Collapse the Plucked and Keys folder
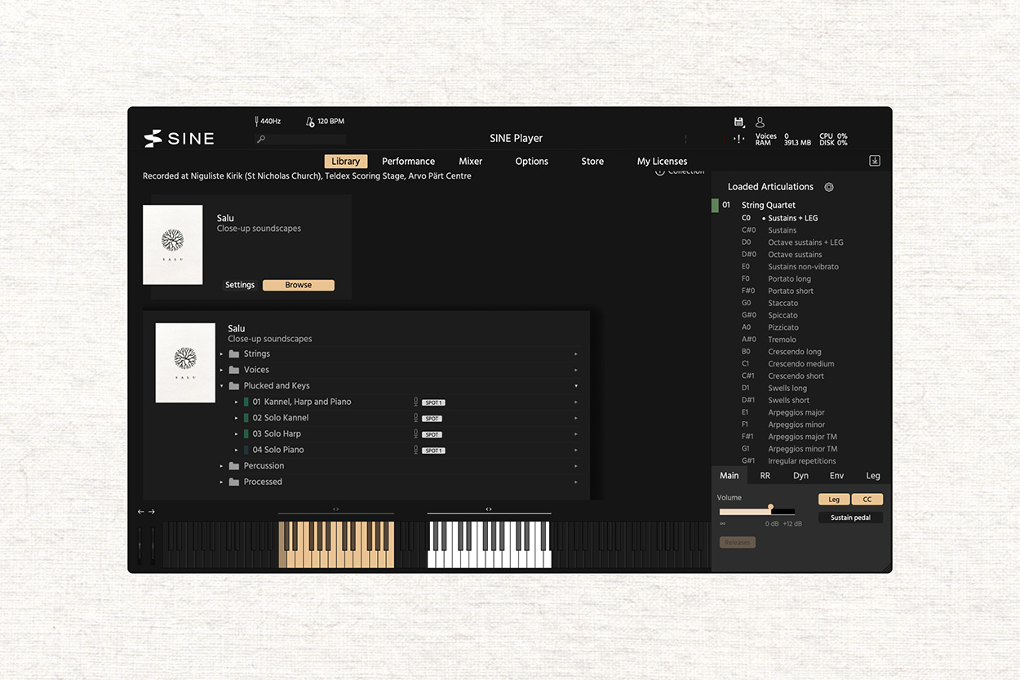Screen dimensions: 1020x680 (x=221, y=385)
